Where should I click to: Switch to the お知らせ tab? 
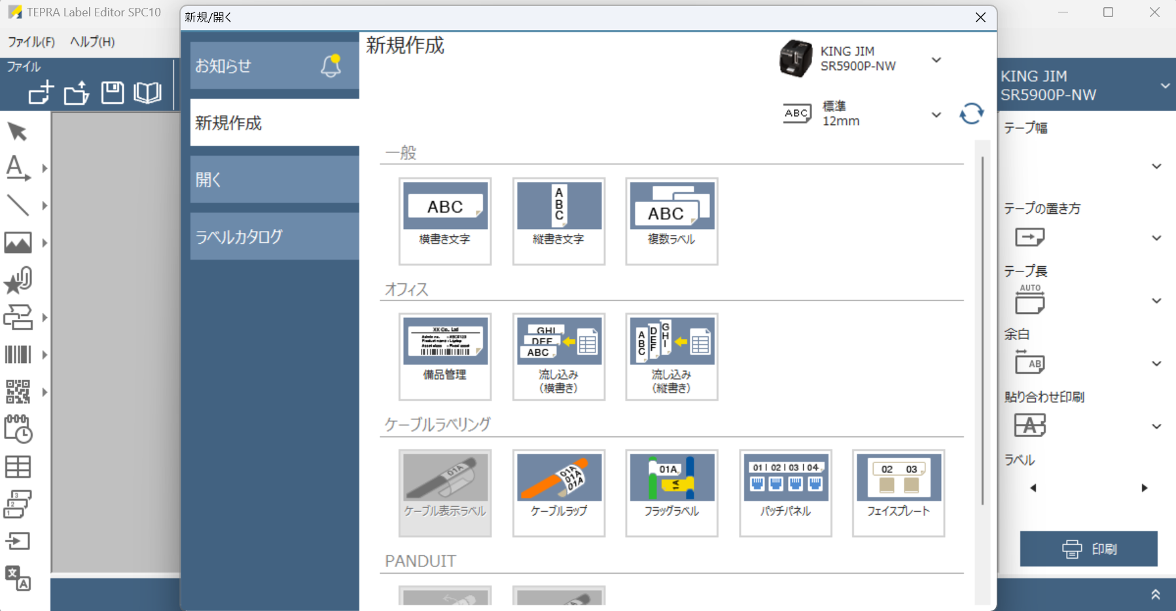click(275, 65)
